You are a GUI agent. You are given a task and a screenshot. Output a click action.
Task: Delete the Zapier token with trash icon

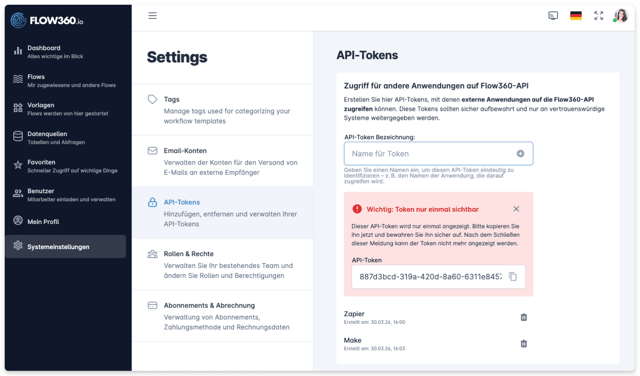pyautogui.click(x=524, y=317)
